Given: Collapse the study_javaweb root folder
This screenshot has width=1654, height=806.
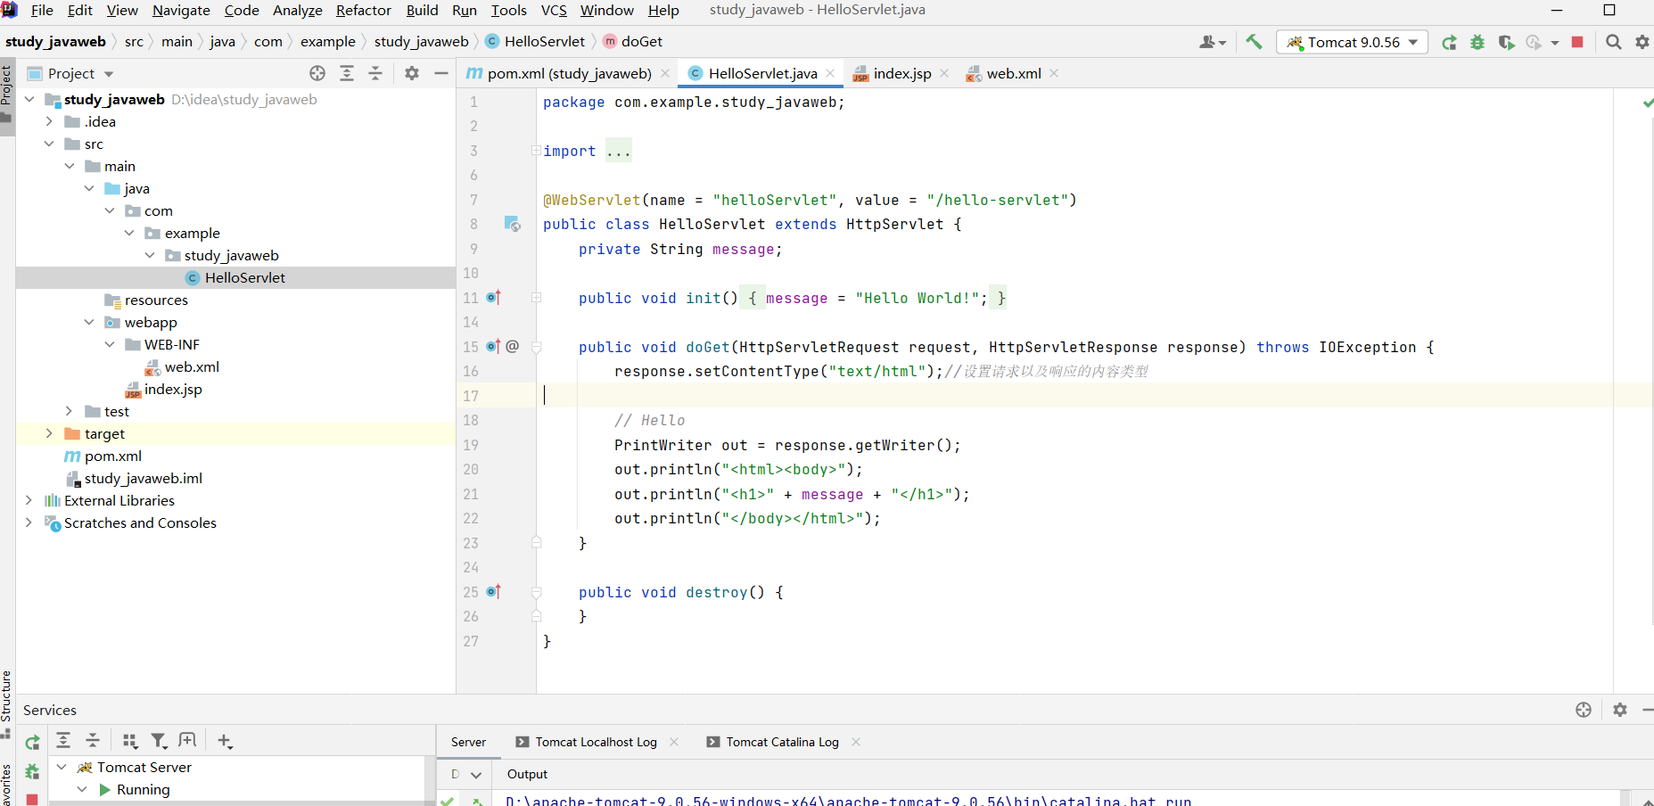Looking at the screenshot, I should (x=29, y=99).
